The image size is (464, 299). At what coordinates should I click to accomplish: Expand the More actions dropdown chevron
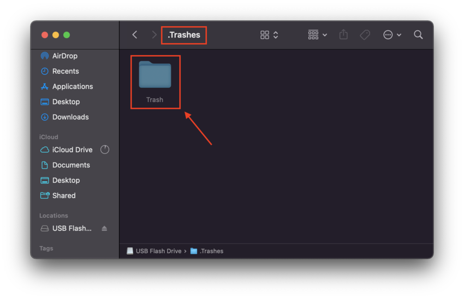tap(399, 35)
